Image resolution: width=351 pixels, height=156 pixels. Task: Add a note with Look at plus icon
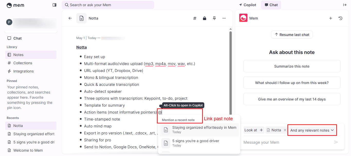(x=261, y=130)
